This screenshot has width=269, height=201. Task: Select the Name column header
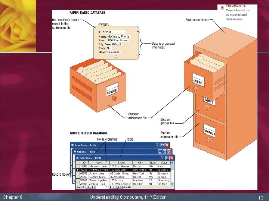99,163
